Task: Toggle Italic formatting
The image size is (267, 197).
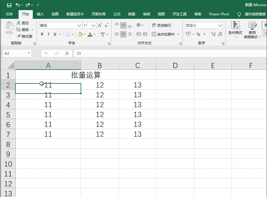Action: coord(48,34)
